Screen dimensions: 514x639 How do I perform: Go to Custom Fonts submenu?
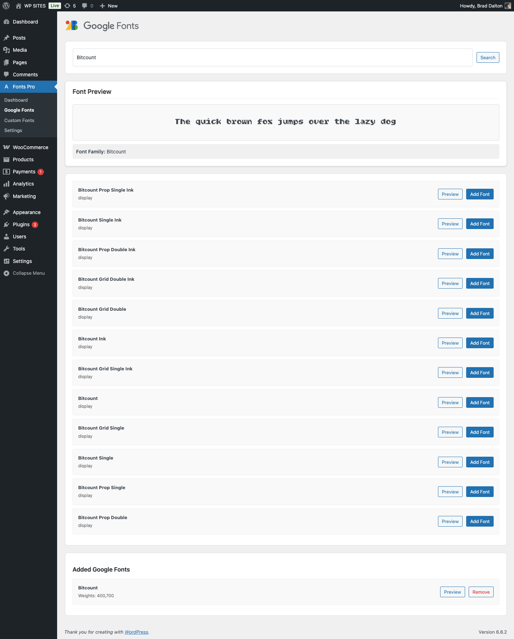[19, 120]
